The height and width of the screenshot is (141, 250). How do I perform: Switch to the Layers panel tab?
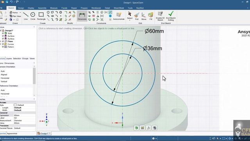[x=9, y=58]
